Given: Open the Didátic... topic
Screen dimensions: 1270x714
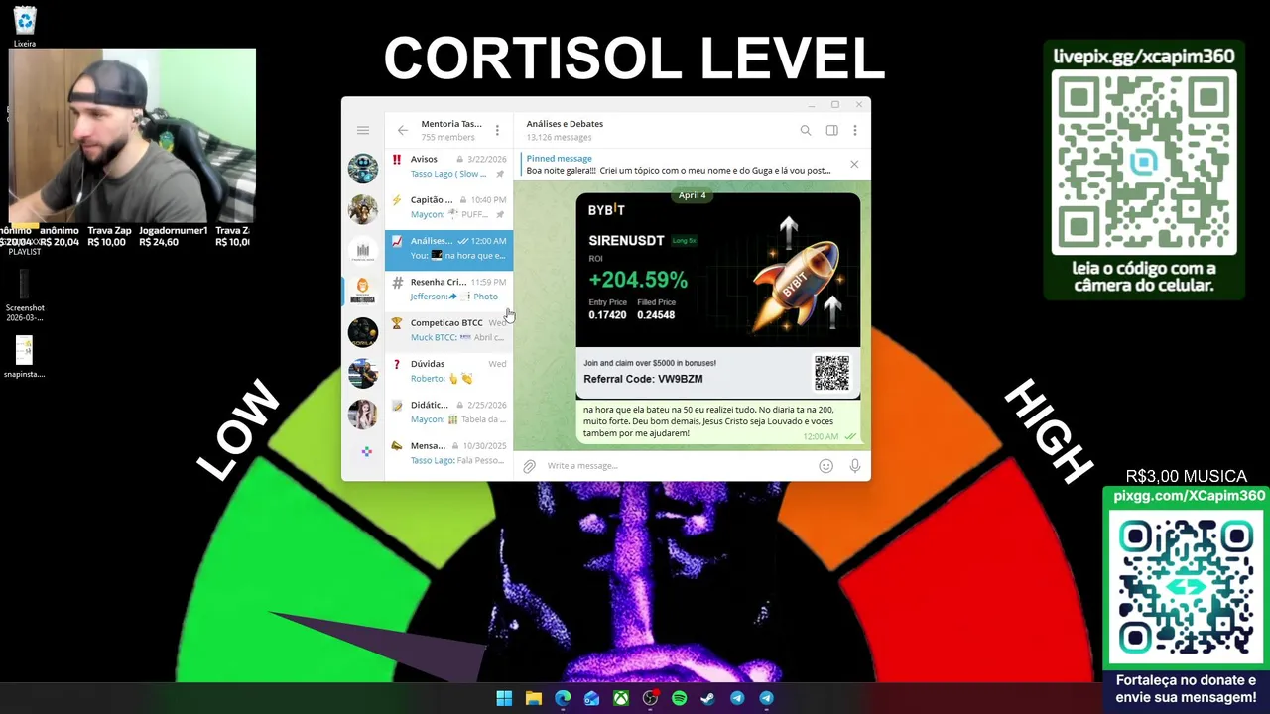Looking at the screenshot, I should pyautogui.click(x=449, y=412).
